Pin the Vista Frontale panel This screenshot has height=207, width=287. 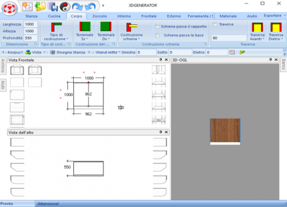[161, 59]
